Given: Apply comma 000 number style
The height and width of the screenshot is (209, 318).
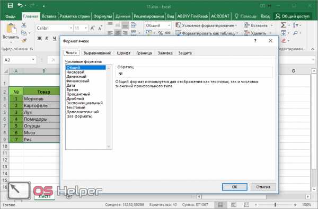Looking at the screenshot, I should point(167,33).
